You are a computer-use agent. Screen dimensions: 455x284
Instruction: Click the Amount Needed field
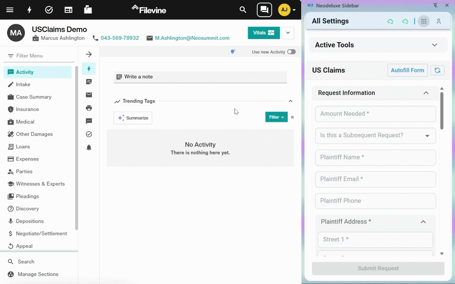click(x=375, y=114)
